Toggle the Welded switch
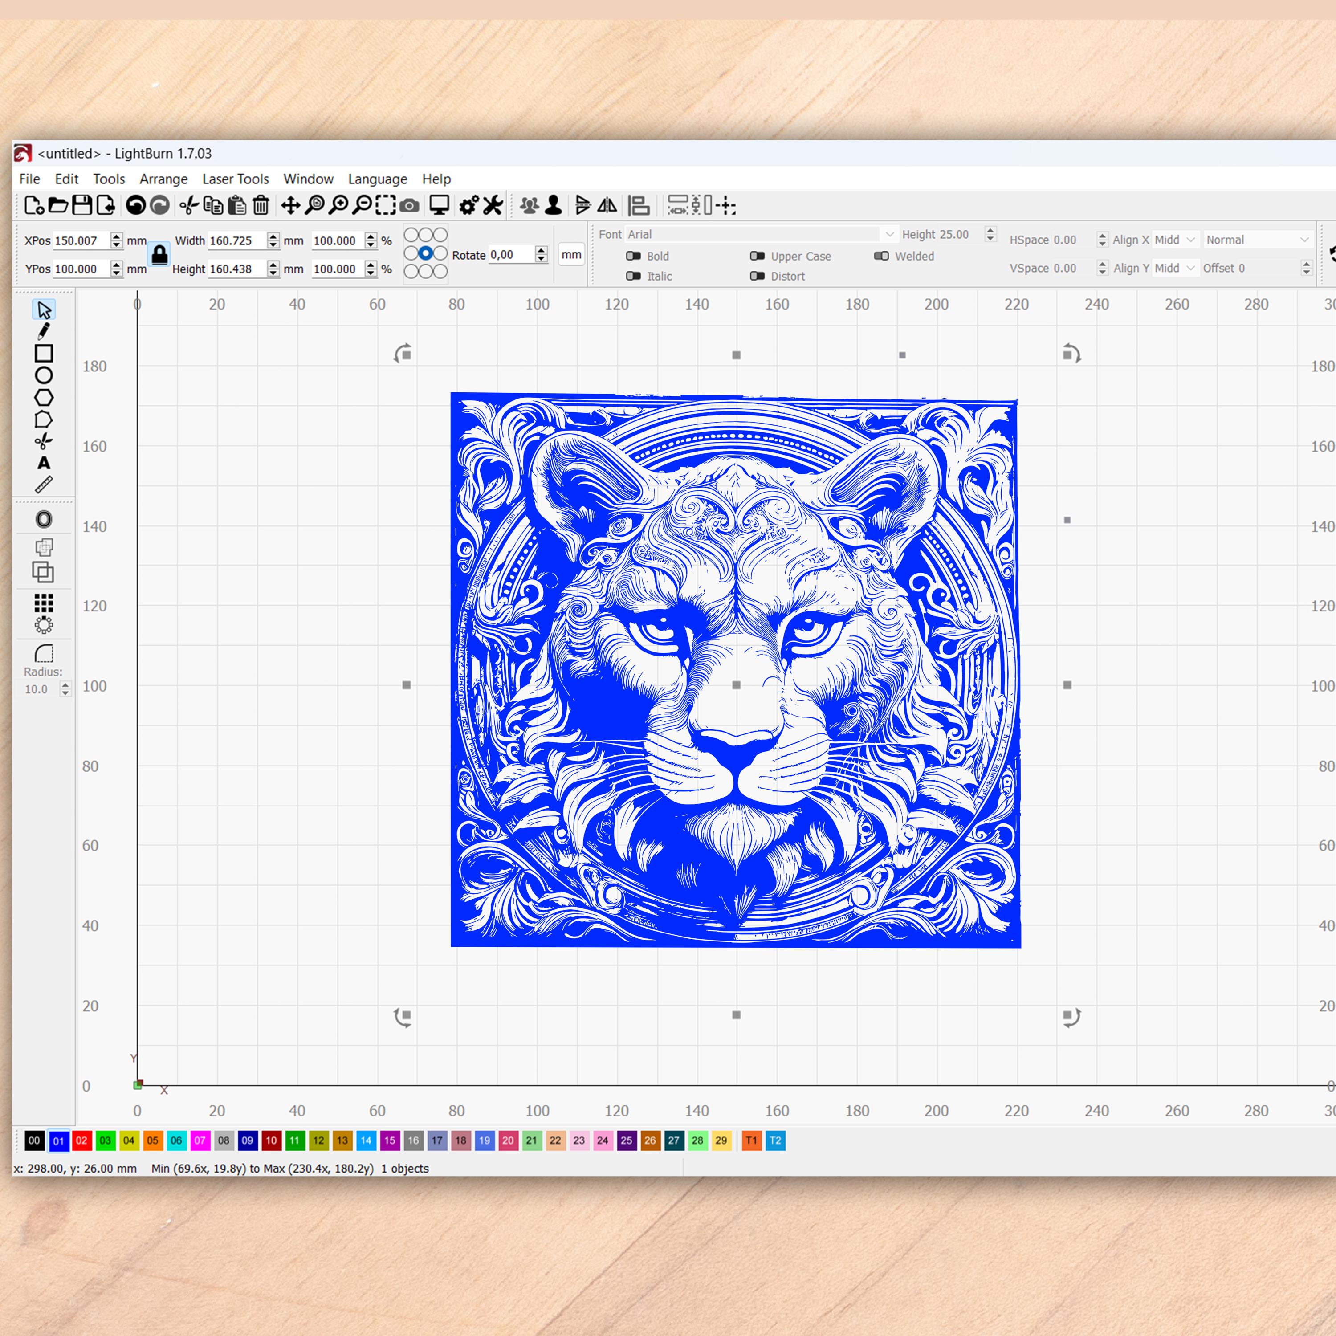1336x1336 pixels. pos(881,256)
